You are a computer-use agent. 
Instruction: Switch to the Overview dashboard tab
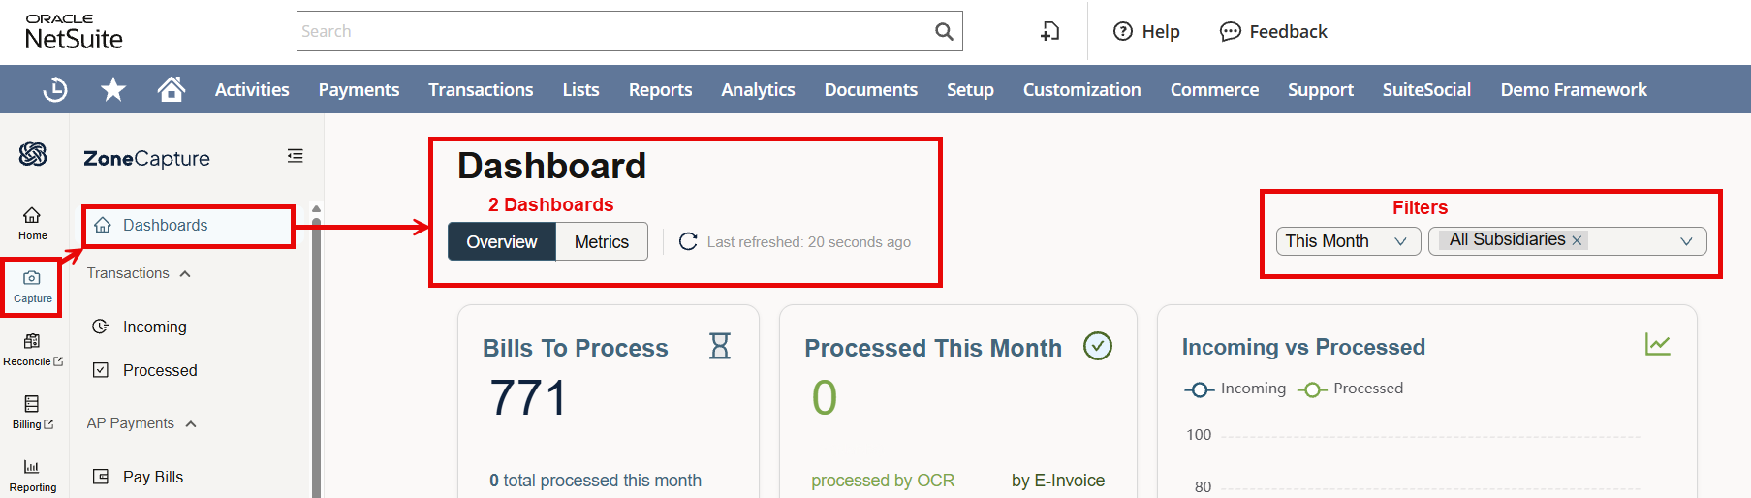point(502,241)
